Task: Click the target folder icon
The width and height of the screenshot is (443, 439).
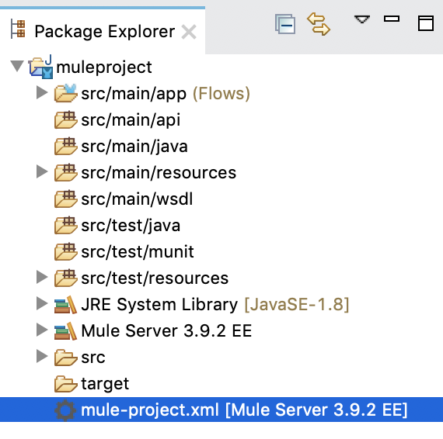Action: tap(65, 384)
